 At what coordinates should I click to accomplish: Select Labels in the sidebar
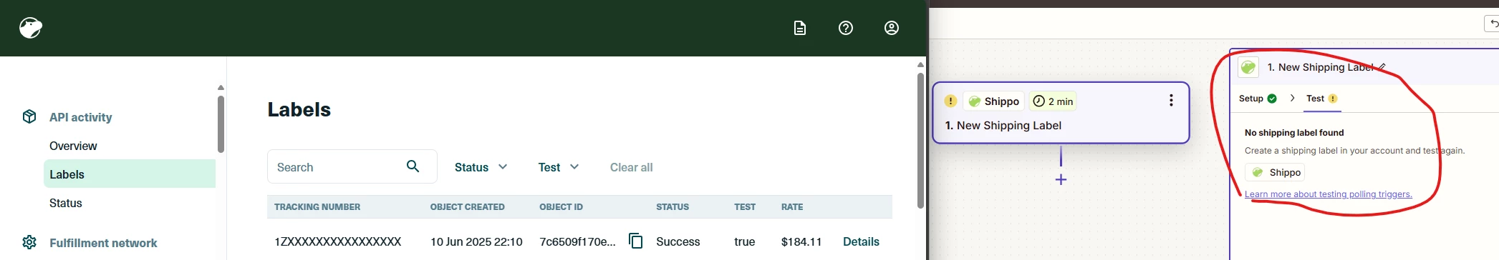click(x=130, y=174)
